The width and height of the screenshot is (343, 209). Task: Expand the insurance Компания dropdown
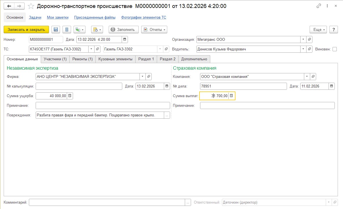click(307, 76)
